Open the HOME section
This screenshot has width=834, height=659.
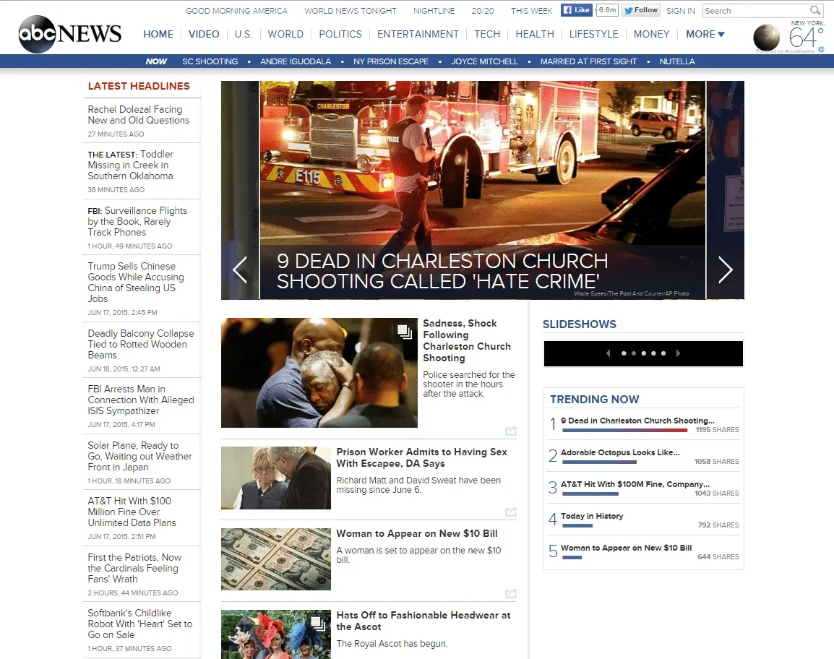point(158,34)
